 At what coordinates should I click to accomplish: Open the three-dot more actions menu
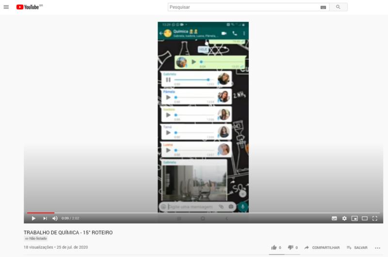378,248
